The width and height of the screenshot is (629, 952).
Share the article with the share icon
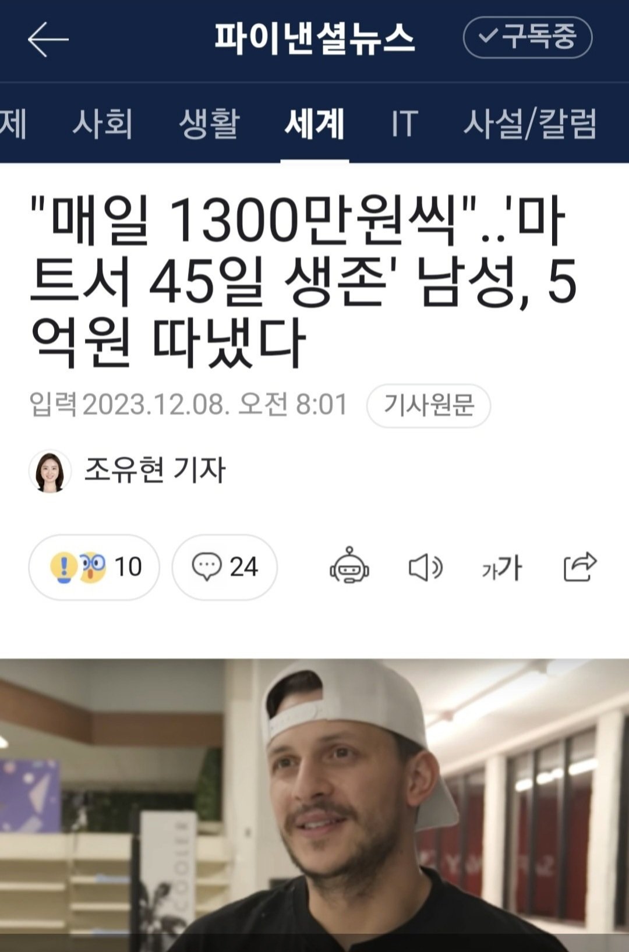point(580,567)
